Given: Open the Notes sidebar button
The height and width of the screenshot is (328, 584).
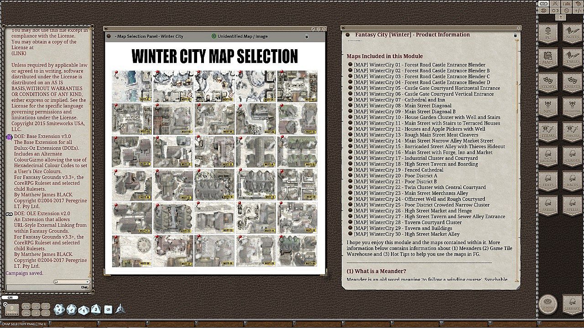Looking at the screenshot, I should [572, 34].
